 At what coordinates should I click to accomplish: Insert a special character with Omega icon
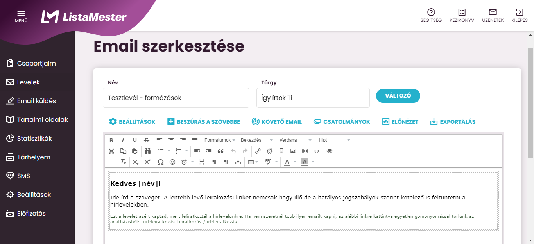pyautogui.click(x=160, y=162)
